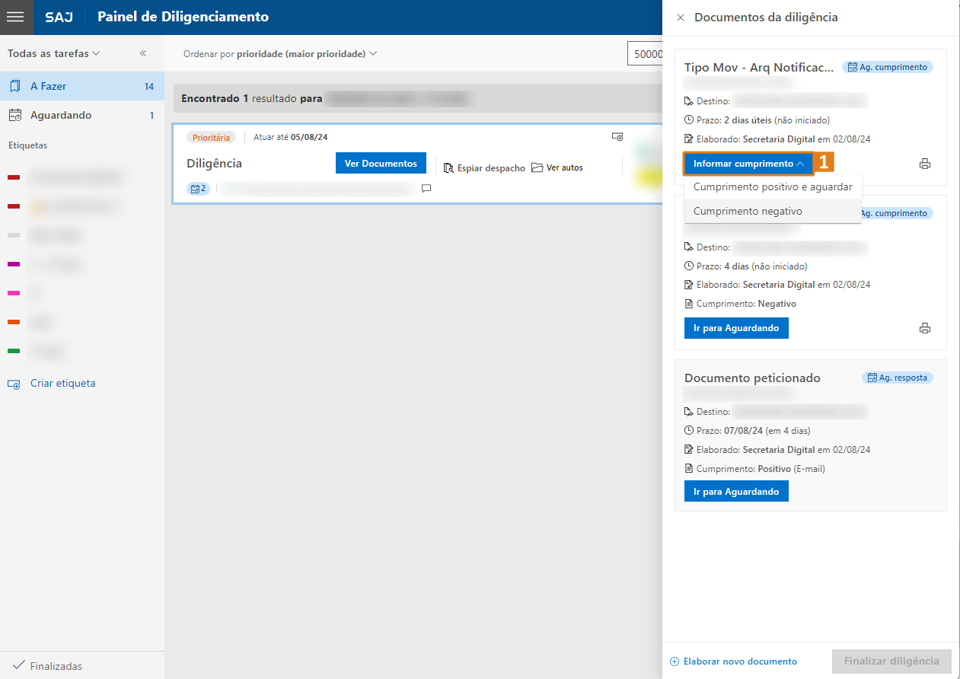Collapse the Informar cumprimento dropdown button
The width and height of the screenshot is (960, 679).
pos(748,164)
